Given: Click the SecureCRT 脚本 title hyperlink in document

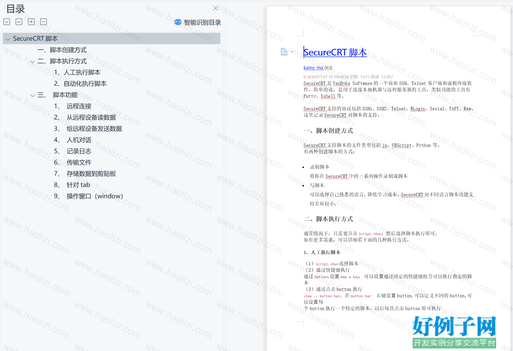Looking at the screenshot, I should [335, 52].
